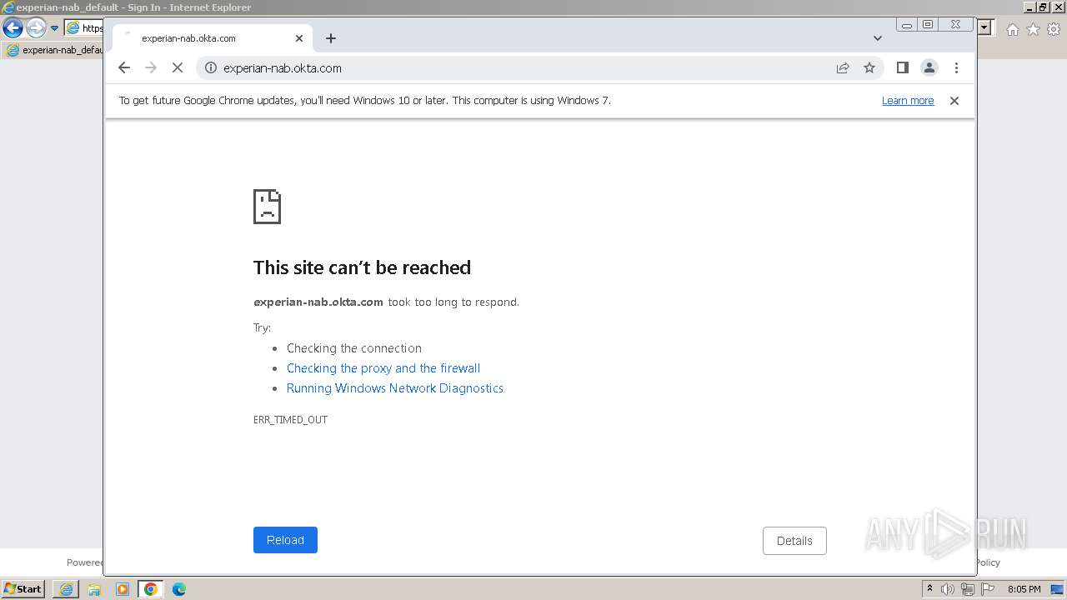Viewport: 1067px width, 600px height.
Task: Open Internet Explorer favorites star
Action: click(1033, 29)
